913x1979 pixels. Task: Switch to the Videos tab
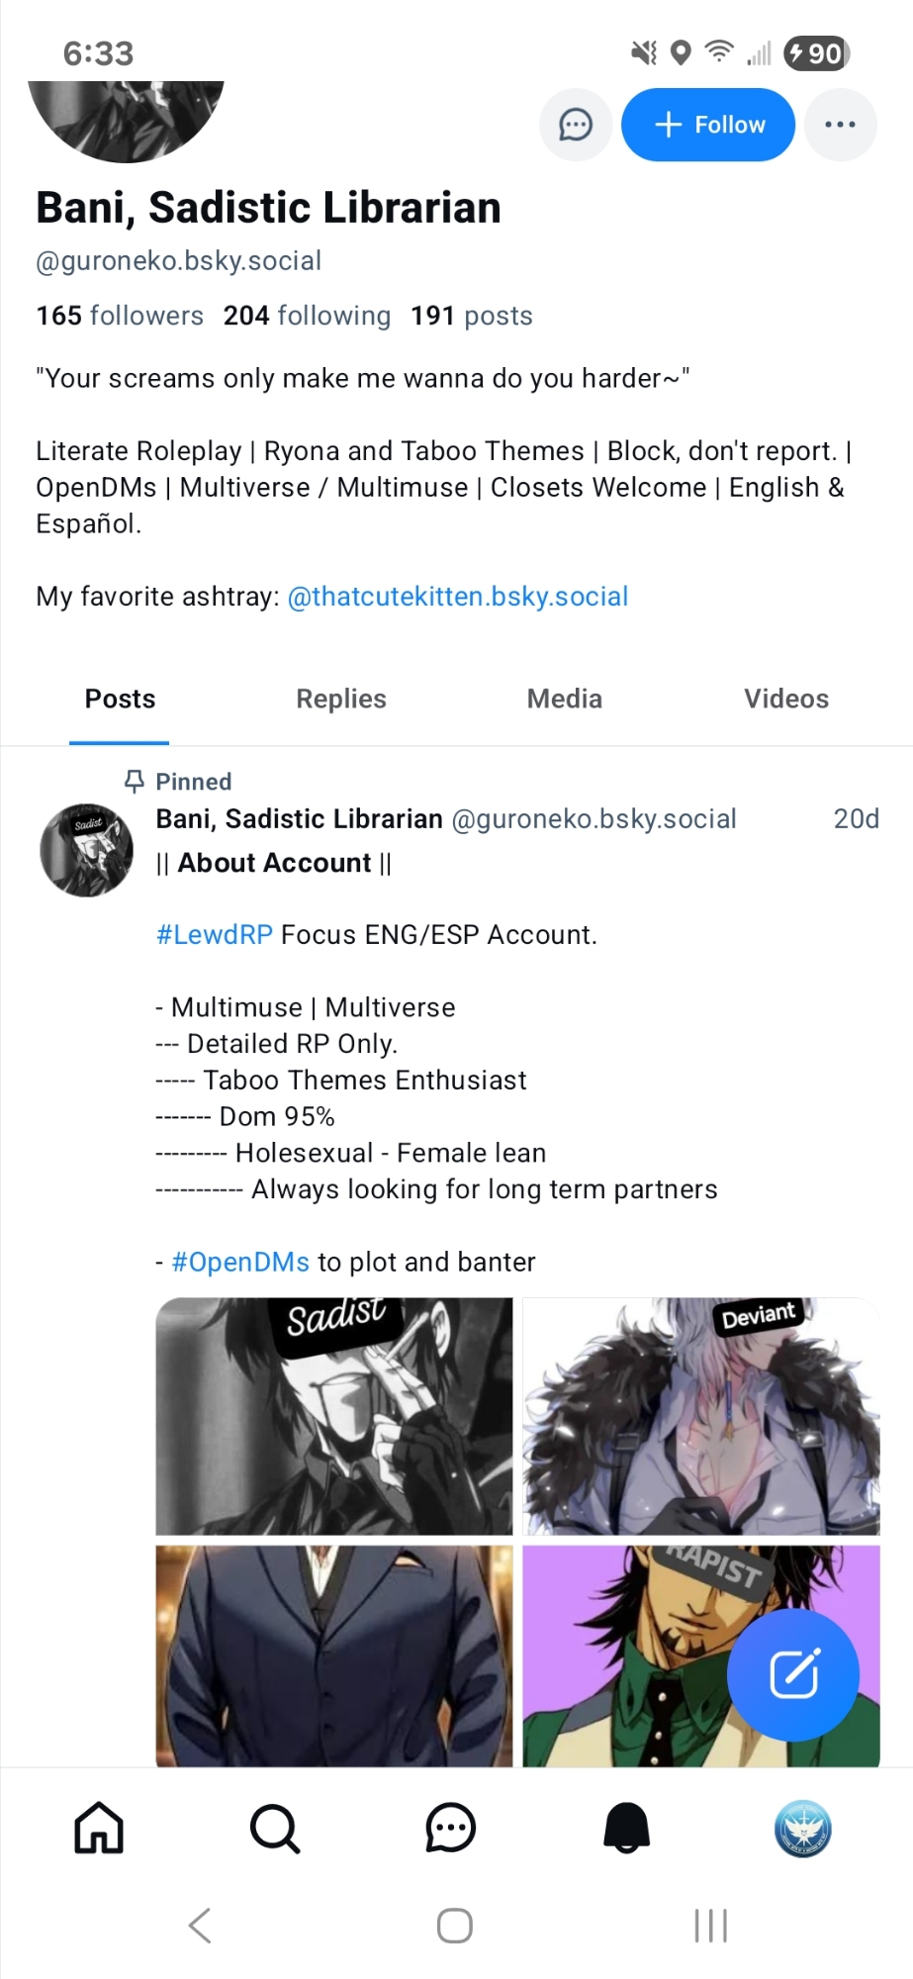(786, 699)
